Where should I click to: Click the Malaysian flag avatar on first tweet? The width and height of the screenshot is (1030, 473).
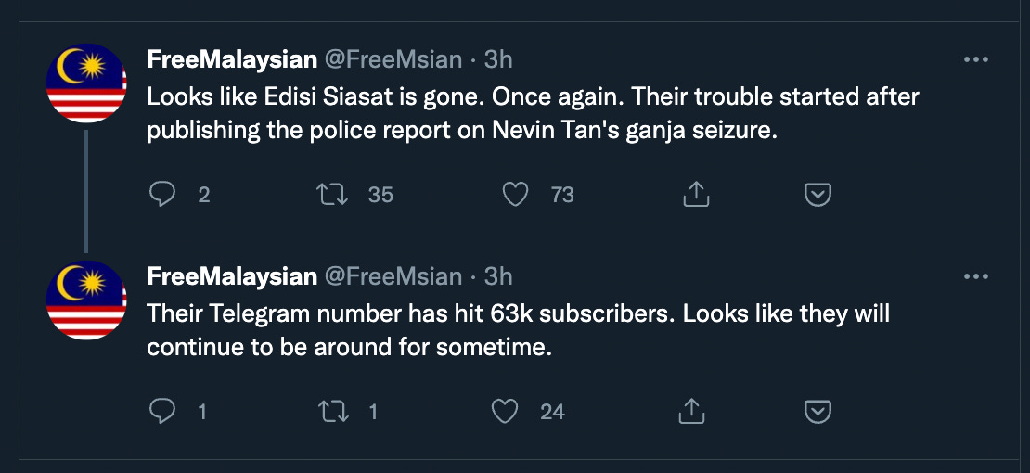pos(86,84)
